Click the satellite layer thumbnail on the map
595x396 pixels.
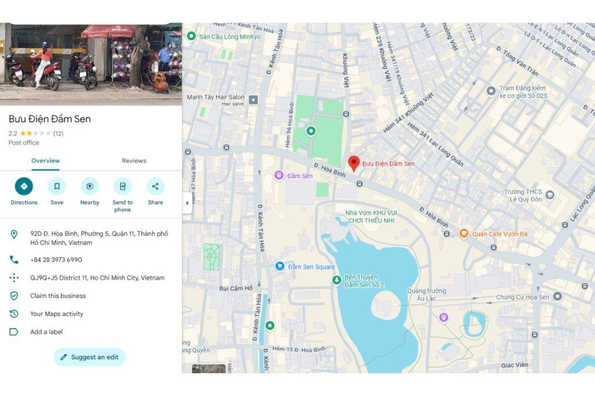pos(209,368)
